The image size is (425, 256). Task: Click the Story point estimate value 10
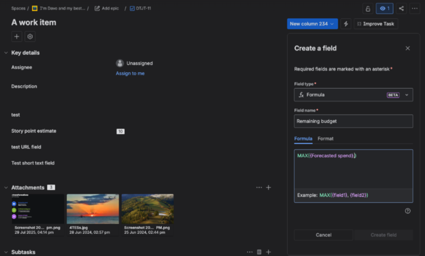coord(120,131)
